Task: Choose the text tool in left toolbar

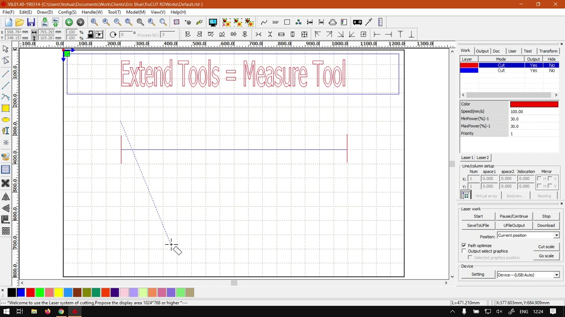Action: [6, 131]
